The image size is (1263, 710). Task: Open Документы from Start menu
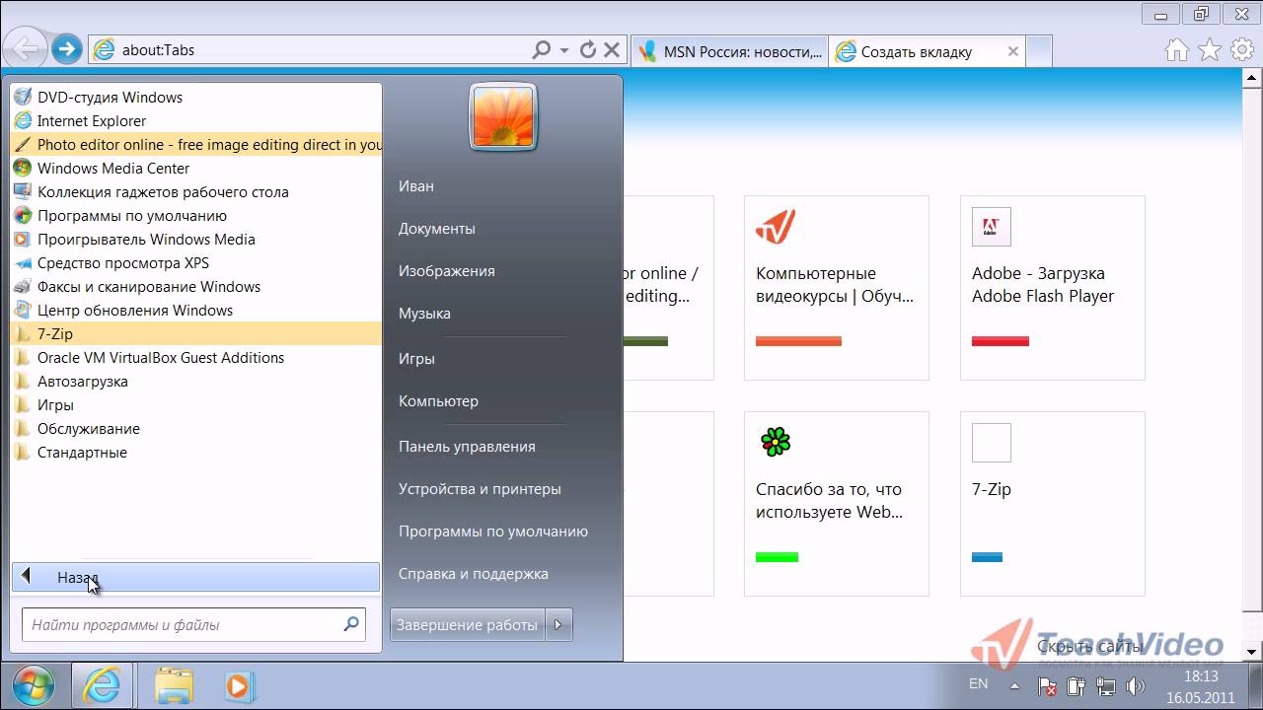[436, 228]
